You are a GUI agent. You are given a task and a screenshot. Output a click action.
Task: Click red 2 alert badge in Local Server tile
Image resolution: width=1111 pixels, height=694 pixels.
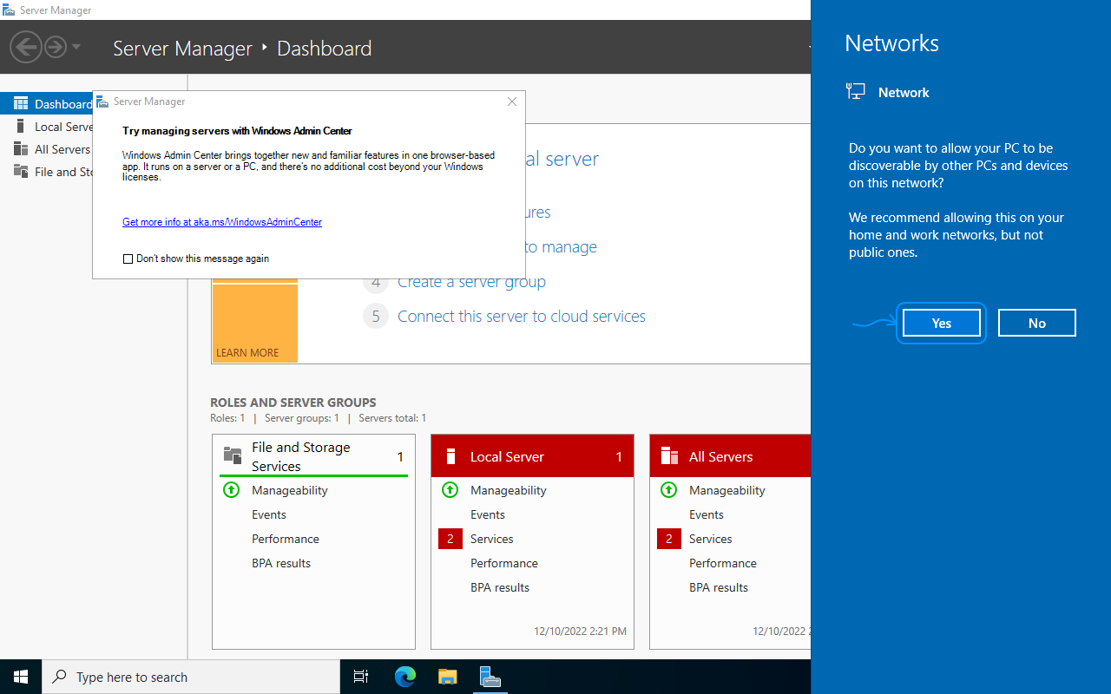pos(450,539)
